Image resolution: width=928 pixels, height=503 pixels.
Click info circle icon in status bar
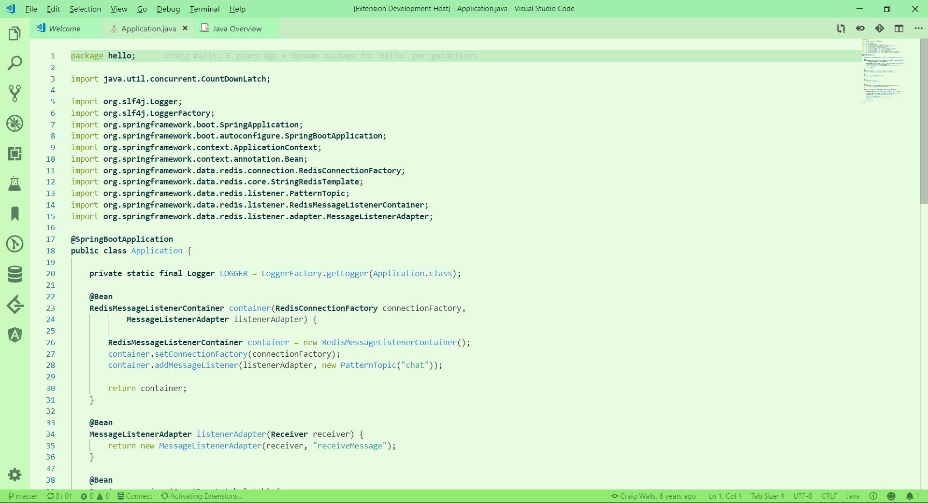[873, 496]
